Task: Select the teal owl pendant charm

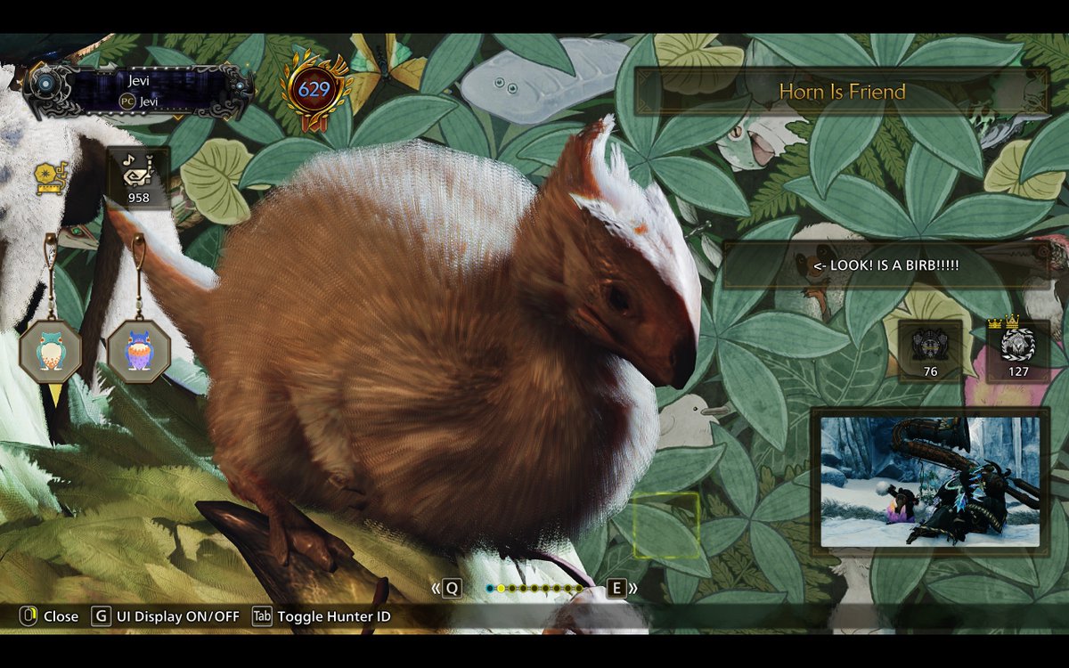Action: 50,352
